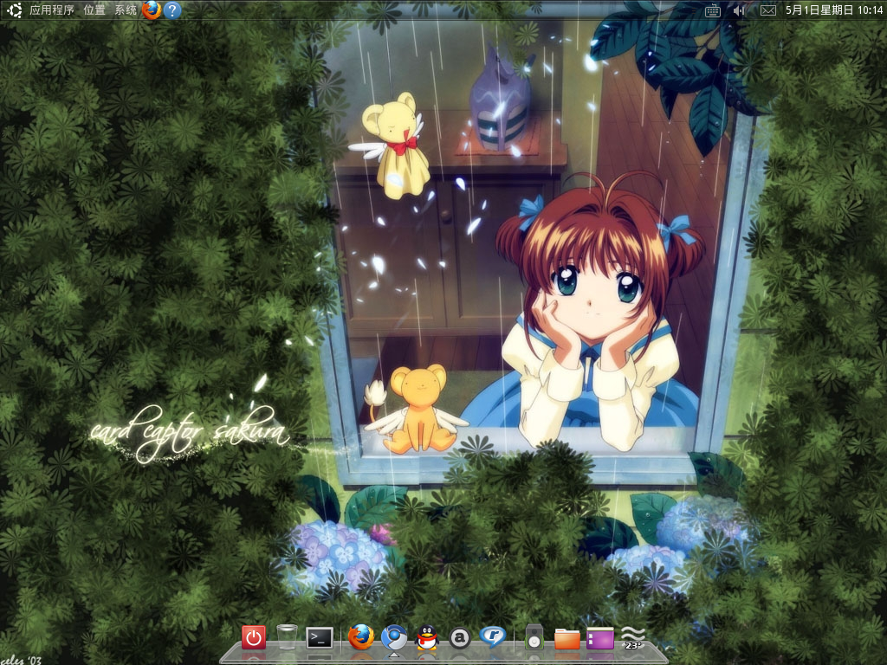887x665 pixels.
Task: Open the 应用程序 (Applications) menu
Action: [51, 10]
